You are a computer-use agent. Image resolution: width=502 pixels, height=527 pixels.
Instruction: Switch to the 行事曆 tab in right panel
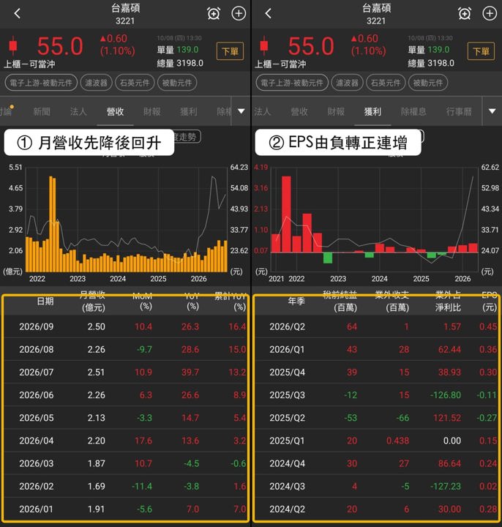coord(459,111)
